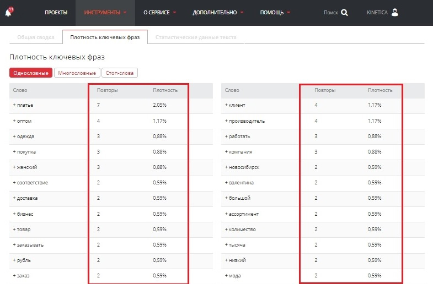Click the notifications bell icon
433x284 pixels.
point(8,13)
